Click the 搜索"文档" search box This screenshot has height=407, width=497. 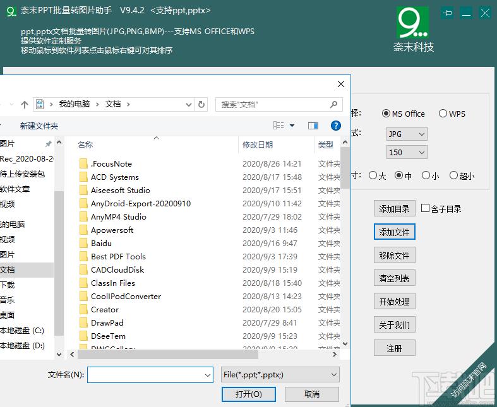click(279, 105)
